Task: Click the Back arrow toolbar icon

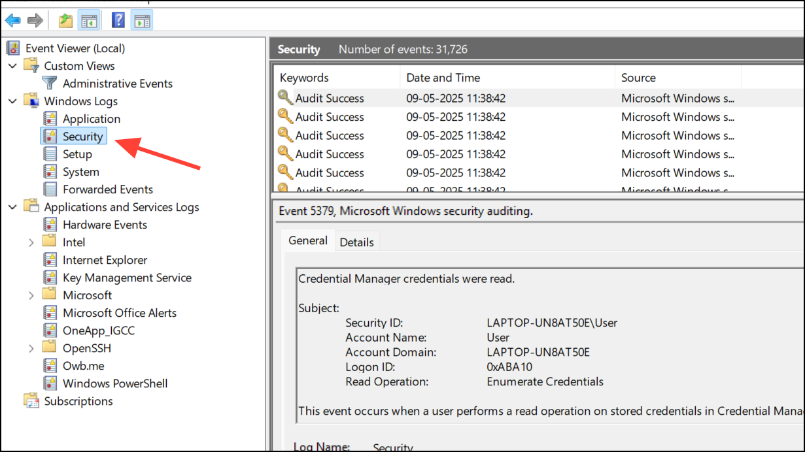Action: click(12, 21)
